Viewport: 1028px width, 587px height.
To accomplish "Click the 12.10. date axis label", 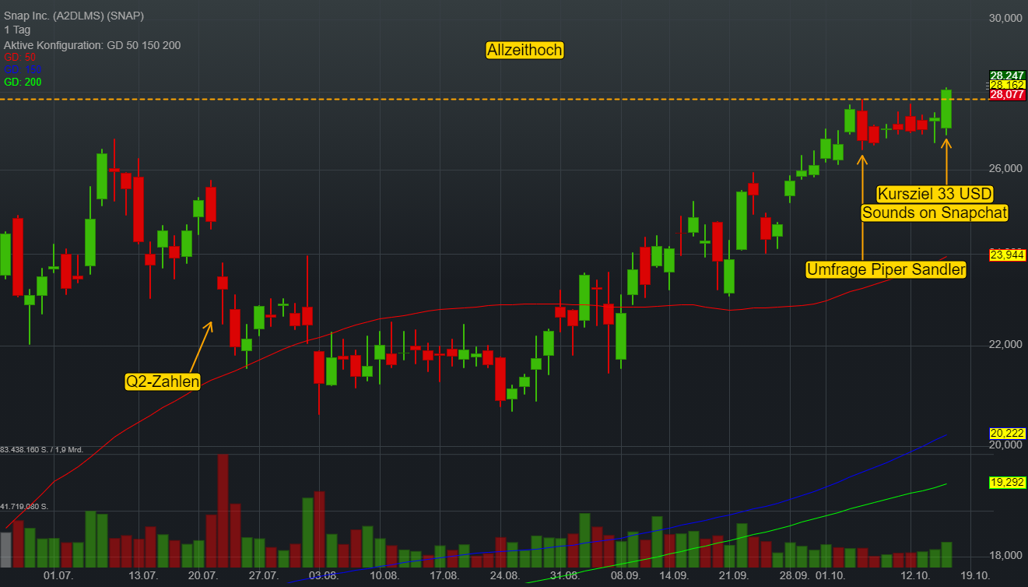I will 915,576.
